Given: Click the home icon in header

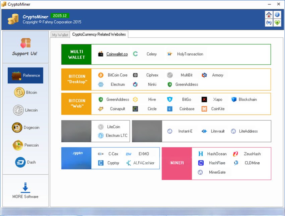Looking at the screenshot, I should 269,15.
